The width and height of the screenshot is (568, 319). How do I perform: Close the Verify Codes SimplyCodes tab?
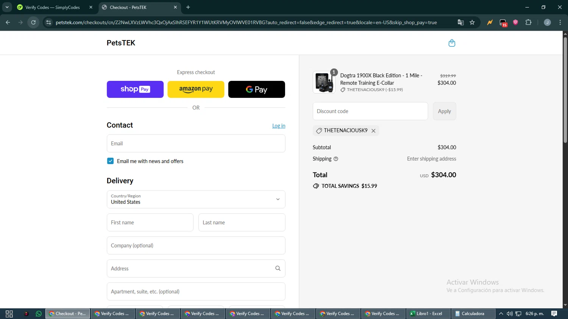tap(91, 7)
